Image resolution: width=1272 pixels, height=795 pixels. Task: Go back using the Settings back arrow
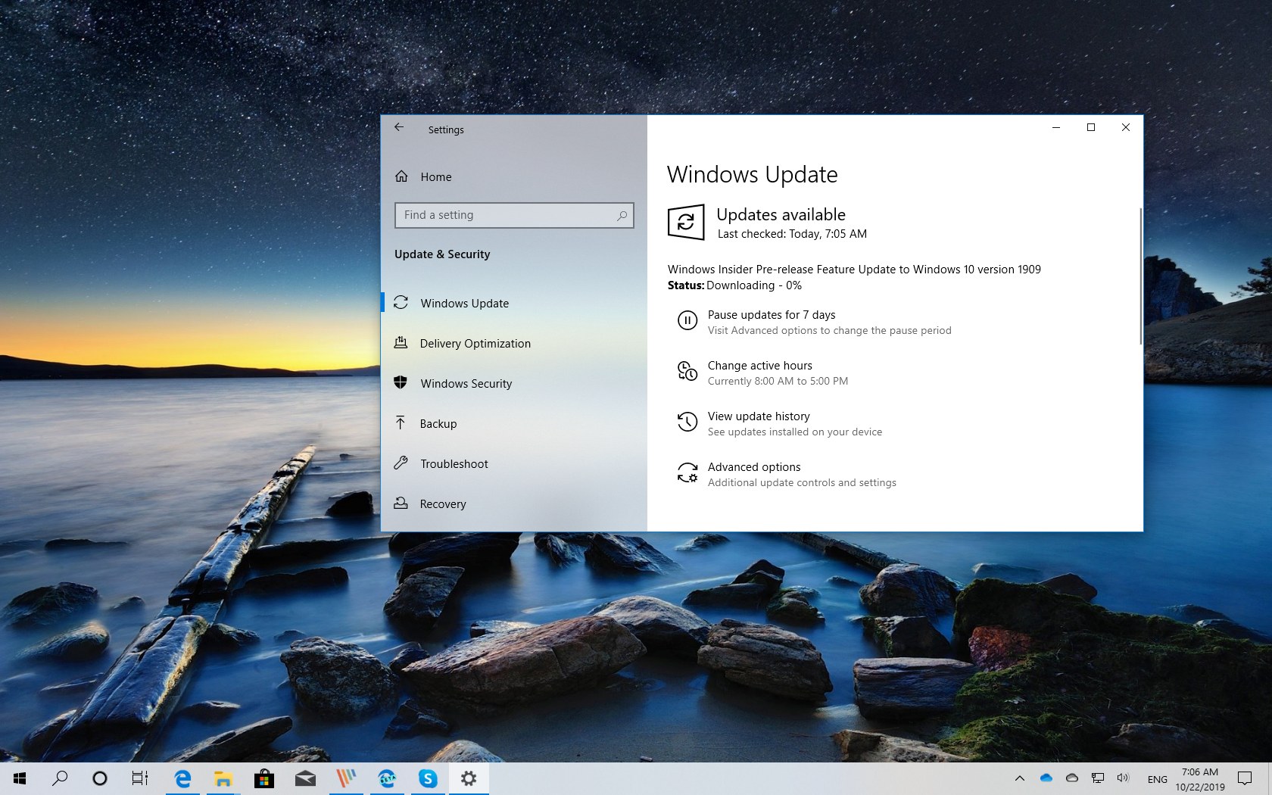(399, 128)
